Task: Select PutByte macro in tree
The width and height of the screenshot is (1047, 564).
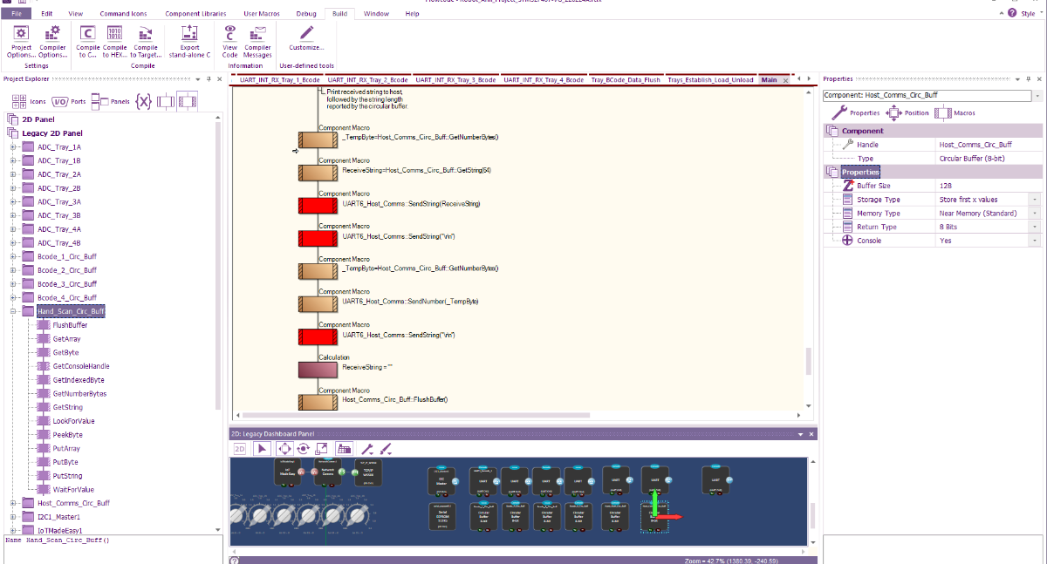Action: (65, 462)
